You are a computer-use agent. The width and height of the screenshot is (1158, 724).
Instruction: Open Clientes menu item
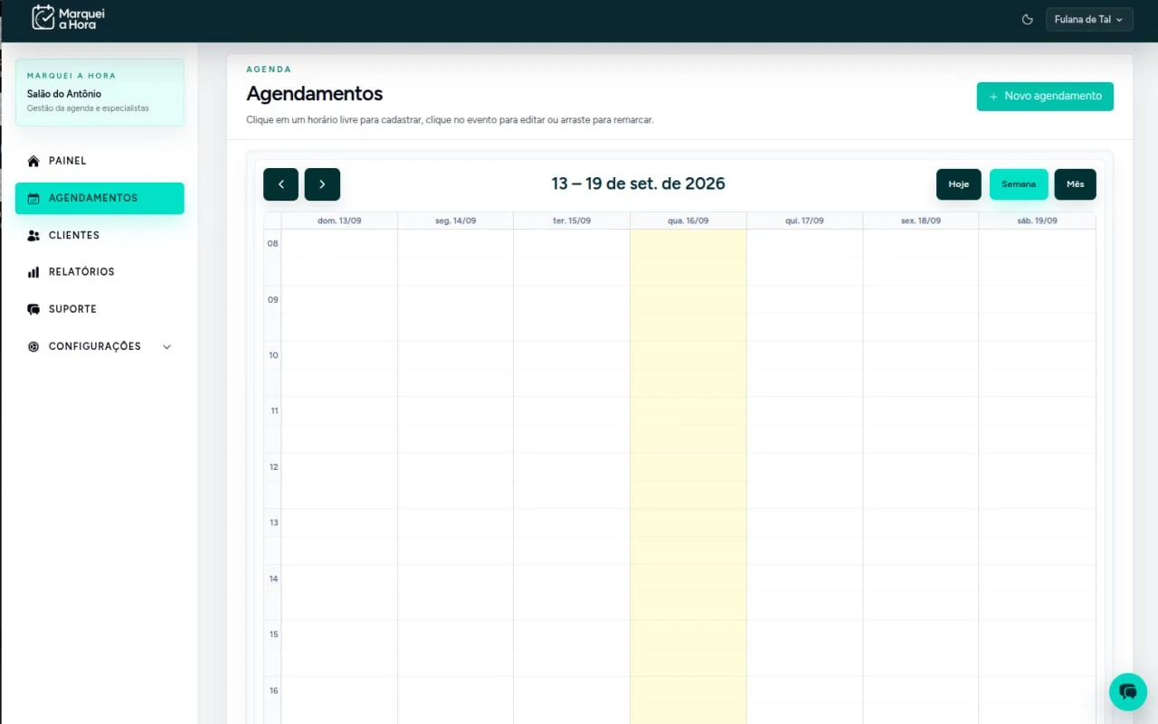pyautogui.click(x=100, y=235)
